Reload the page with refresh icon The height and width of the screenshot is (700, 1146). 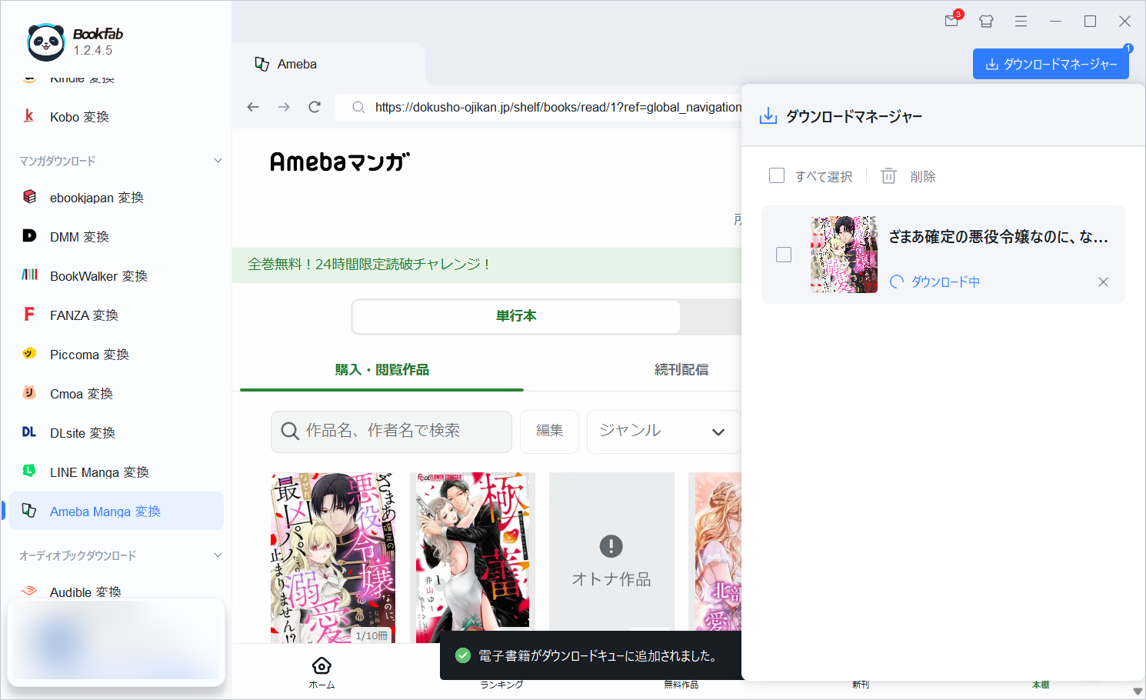pos(315,107)
